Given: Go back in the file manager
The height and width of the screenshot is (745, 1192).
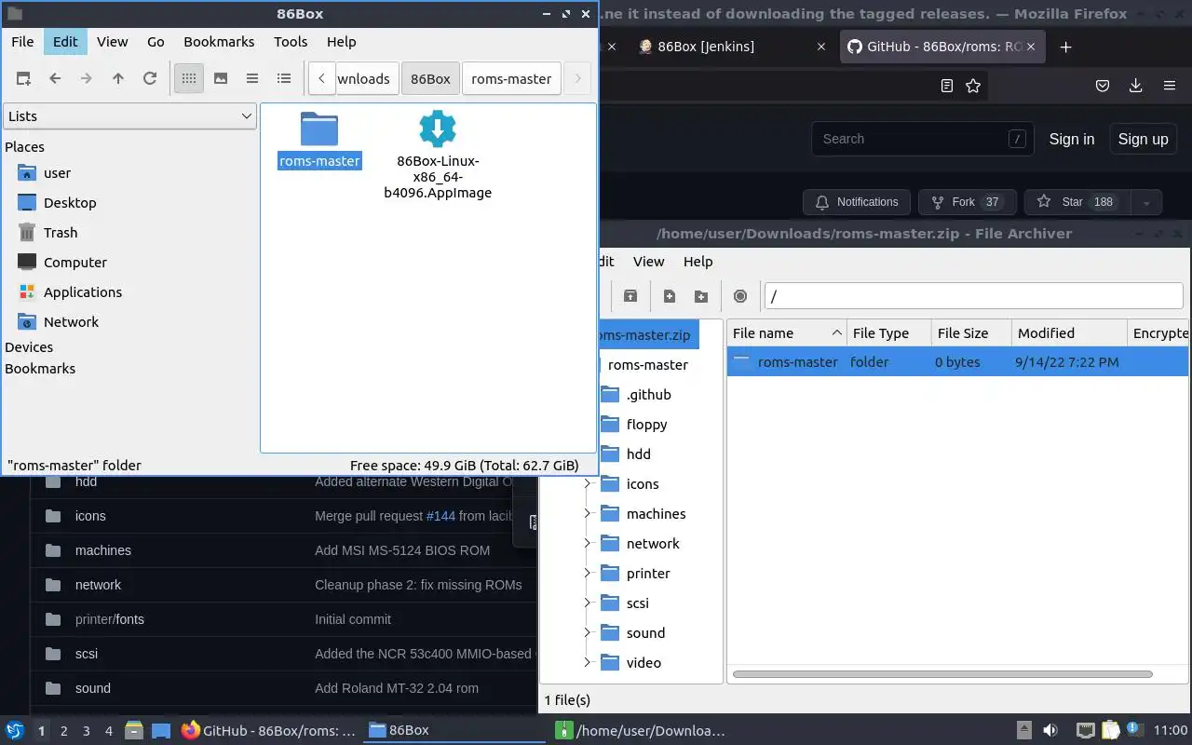Looking at the screenshot, I should [x=55, y=79].
